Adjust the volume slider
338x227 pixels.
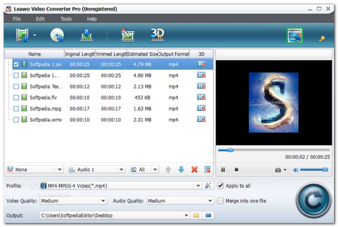pyautogui.click(x=313, y=170)
